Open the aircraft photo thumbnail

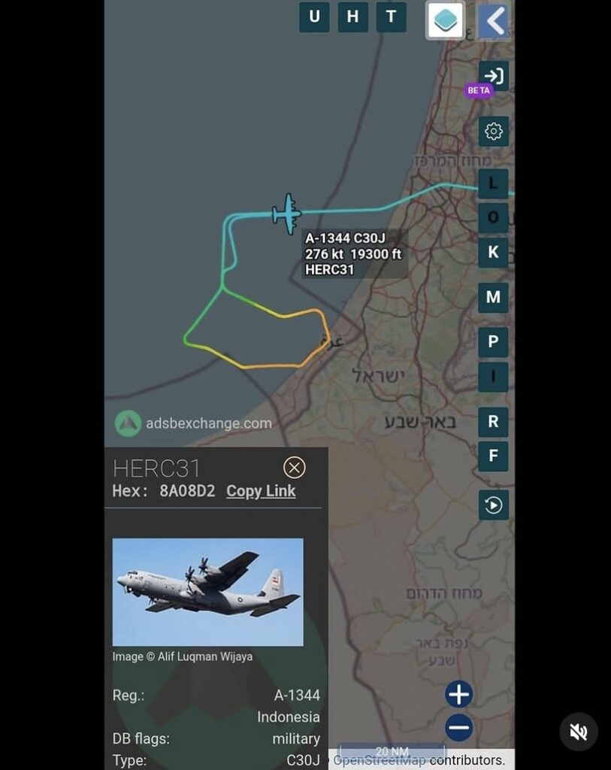207,592
